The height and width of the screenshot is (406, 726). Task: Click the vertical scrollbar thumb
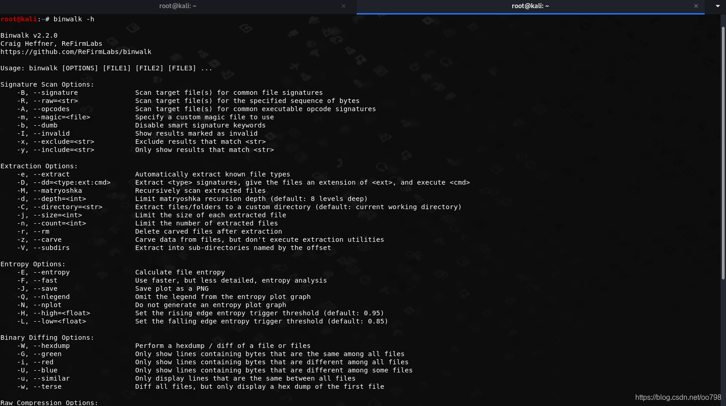723,153
